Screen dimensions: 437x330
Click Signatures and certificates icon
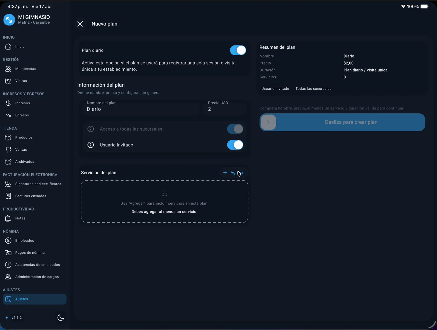pos(8,184)
